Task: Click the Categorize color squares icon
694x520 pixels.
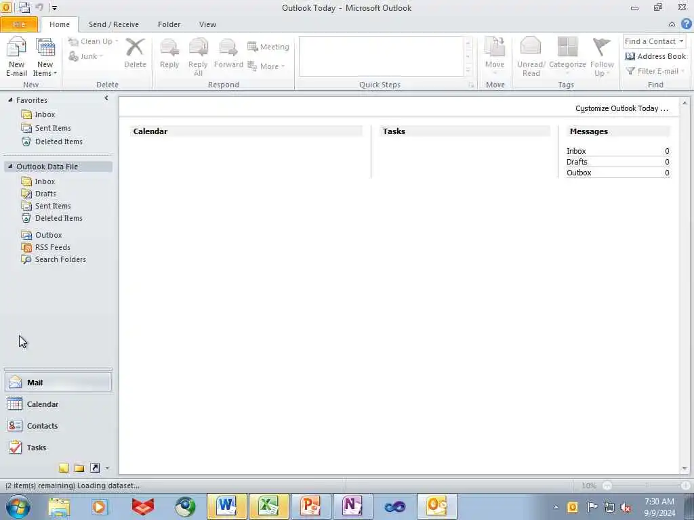Action: (567, 47)
